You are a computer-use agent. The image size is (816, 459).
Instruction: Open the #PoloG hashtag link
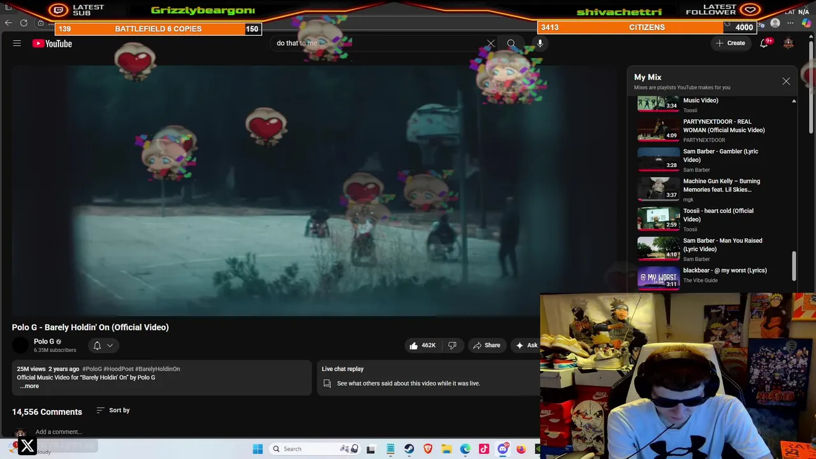(92, 369)
